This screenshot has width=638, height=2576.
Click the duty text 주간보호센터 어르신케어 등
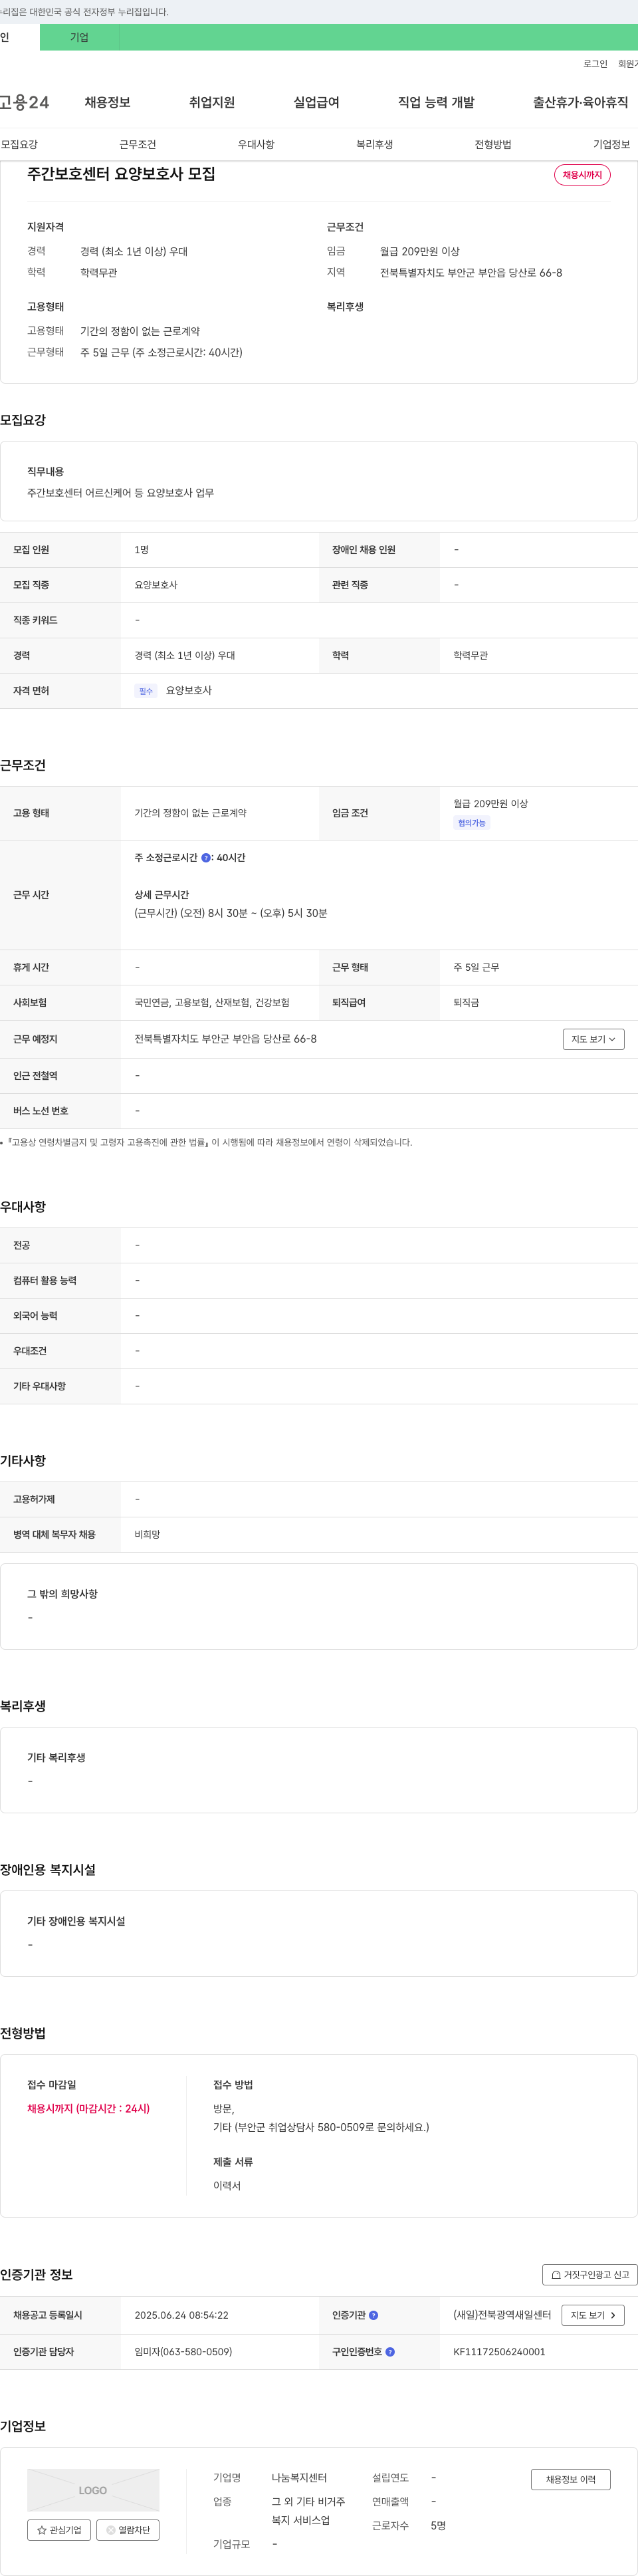tap(120, 493)
